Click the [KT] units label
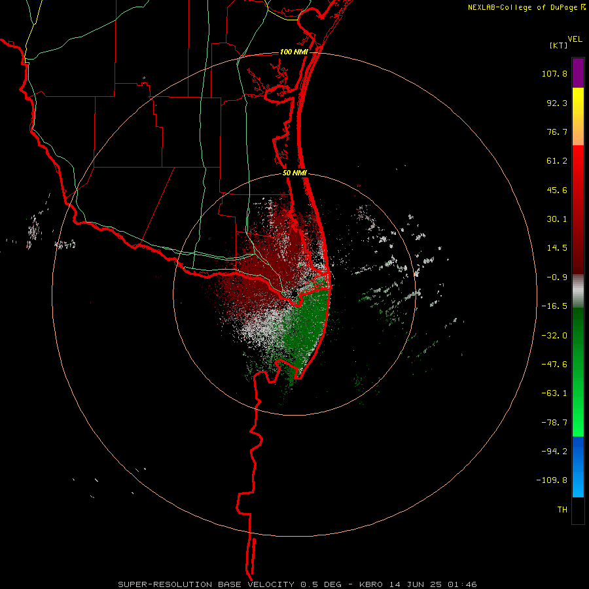The height and width of the screenshot is (589, 589). click(x=558, y=45)
